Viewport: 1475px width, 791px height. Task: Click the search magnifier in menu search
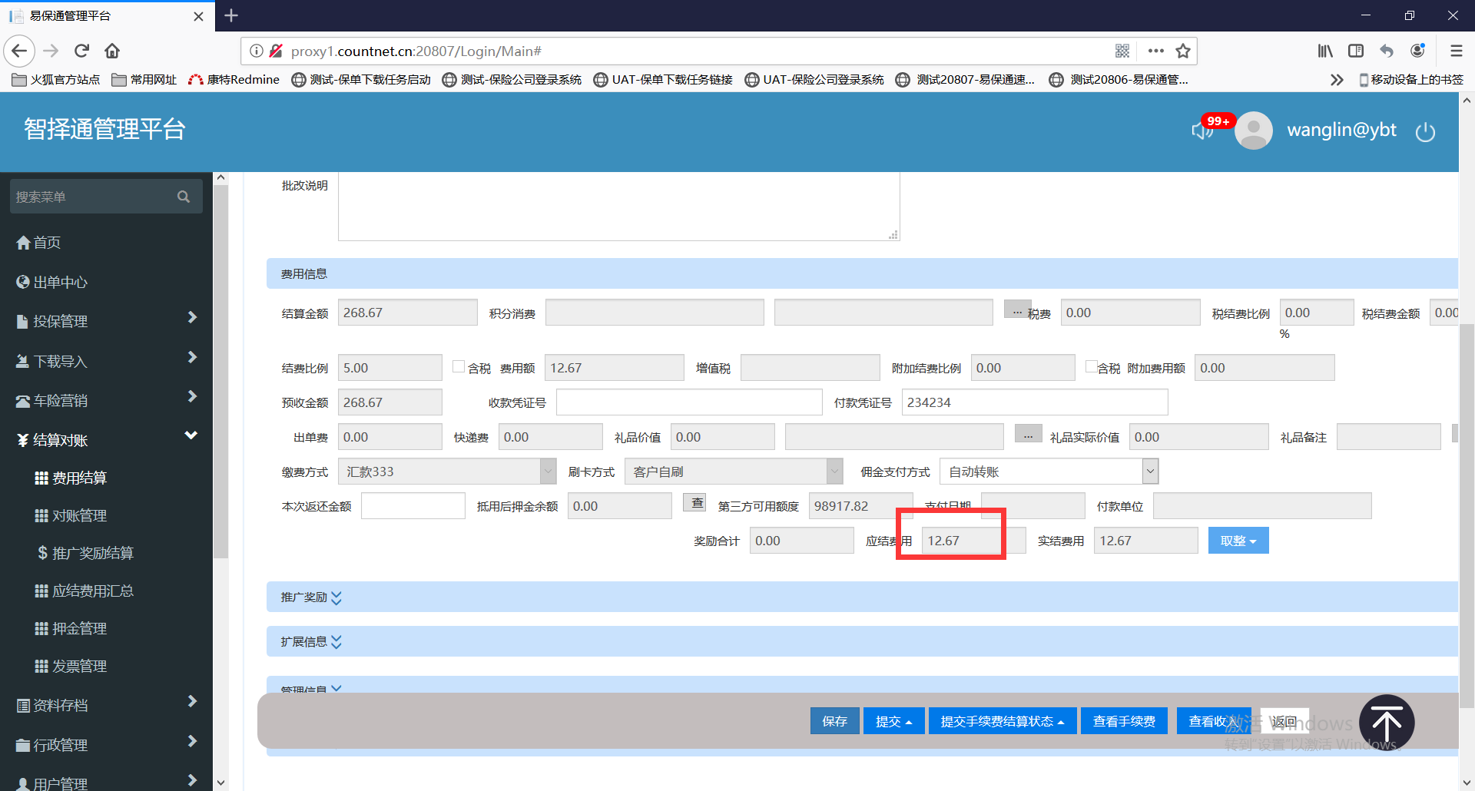click(x=184, y=197)
